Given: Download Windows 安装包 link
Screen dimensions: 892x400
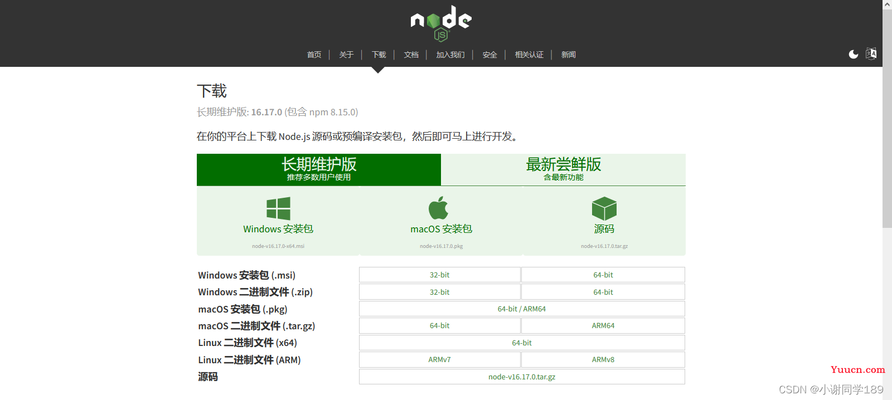Looking at the screenshot, I should pos(278,229).
